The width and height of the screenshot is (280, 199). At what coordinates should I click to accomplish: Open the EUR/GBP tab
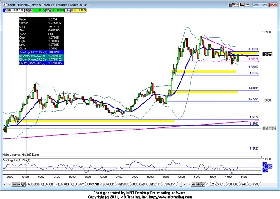click(64, 184)
